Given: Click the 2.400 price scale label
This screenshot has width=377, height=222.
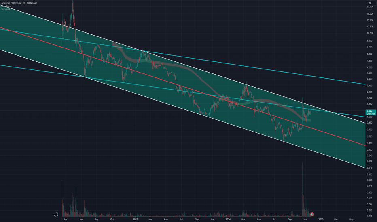Looking at the screenshot, I should point(369,86).
